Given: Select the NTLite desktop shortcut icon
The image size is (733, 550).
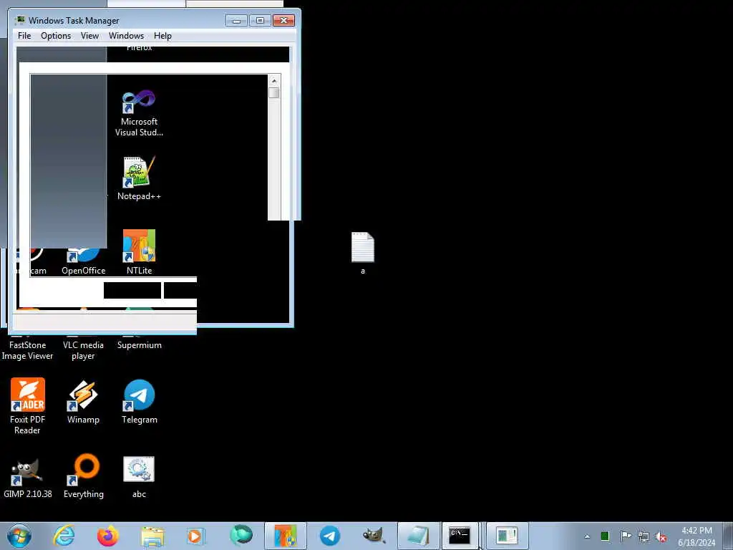Looking at the screenshot, I should (x=139, y=246).
